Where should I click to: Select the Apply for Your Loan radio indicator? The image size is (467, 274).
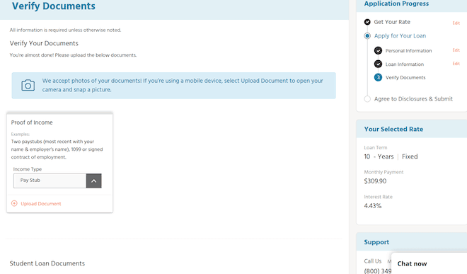[x=367, y=36]
